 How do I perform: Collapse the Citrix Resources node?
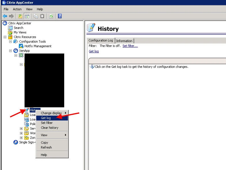pyautogui.click(x=5, y=37)
